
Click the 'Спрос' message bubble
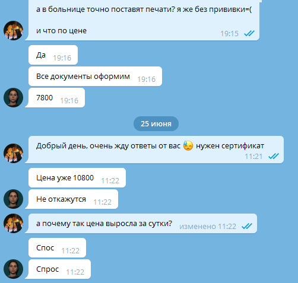pyautogui.click(x=58, y=269)
